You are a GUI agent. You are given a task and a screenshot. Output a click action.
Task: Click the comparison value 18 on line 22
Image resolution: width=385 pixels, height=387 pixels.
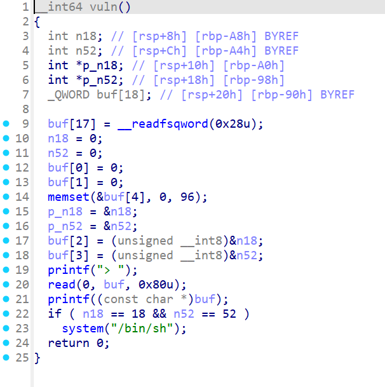tap(138, 314)
